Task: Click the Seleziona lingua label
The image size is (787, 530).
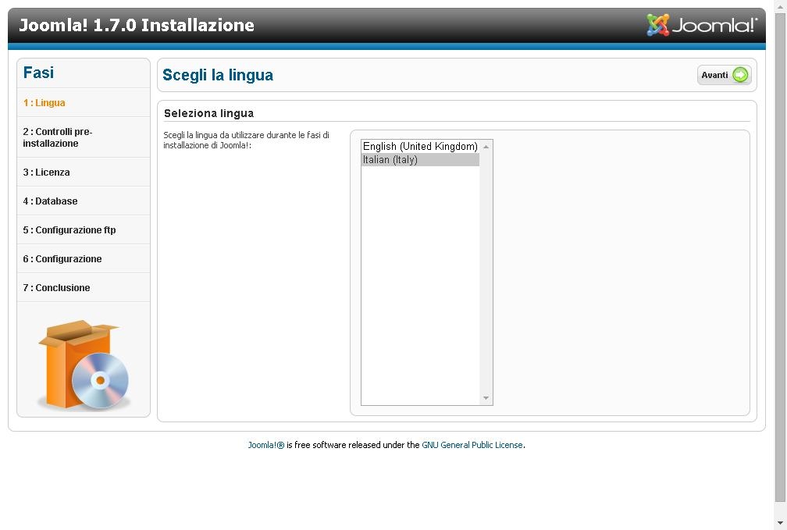Action: pos(208,113)
